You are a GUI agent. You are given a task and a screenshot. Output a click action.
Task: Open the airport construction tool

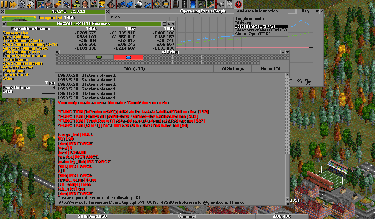[x=202, y=4]
